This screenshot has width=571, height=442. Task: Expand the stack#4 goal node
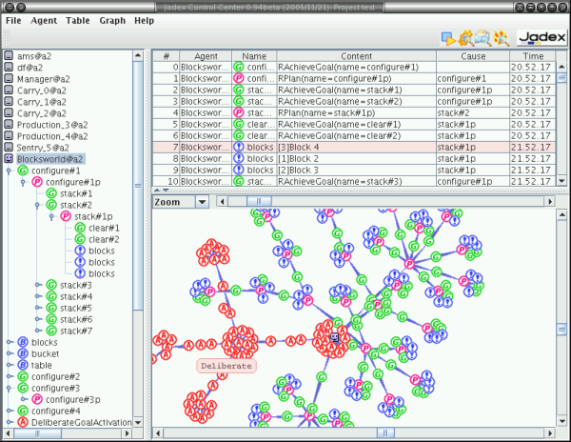click(x=38, y=296)
